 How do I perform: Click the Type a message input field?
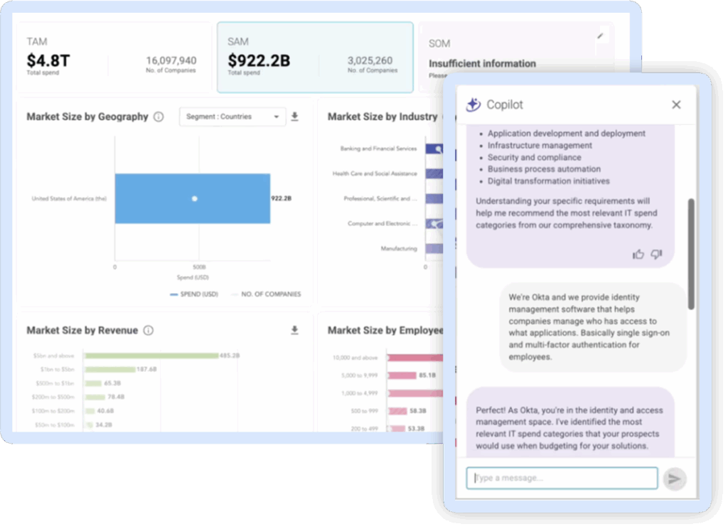pyautogui.click(x=562, y=478)
